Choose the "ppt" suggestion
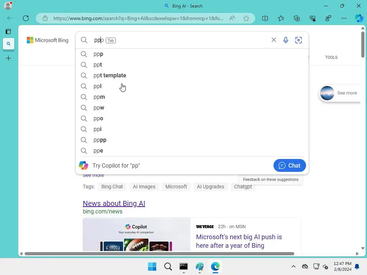 point(192,65)
